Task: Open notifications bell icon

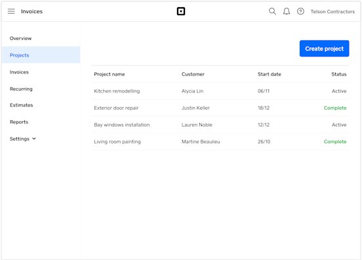Action: (x=287, y=11)
